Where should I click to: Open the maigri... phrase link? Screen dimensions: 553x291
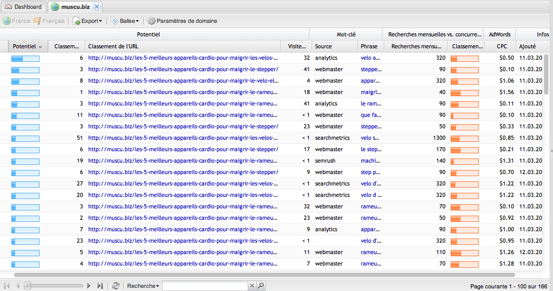click(371, 92)
